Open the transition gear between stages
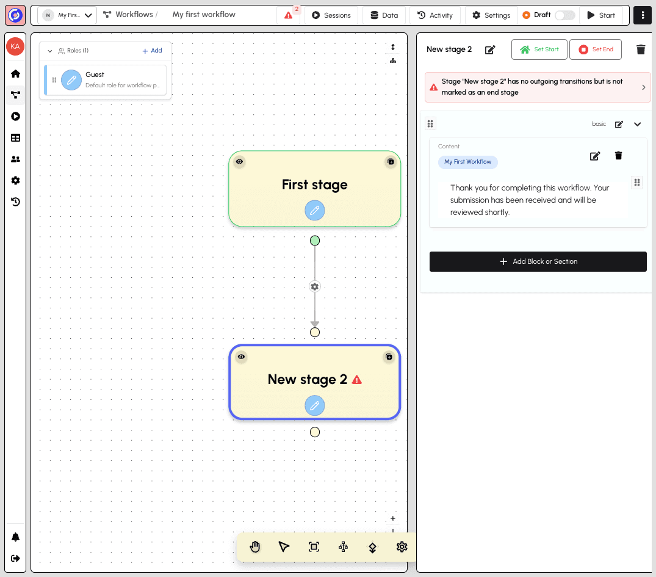The width and height of the screenshot is (656, 577). click(315, 286)
